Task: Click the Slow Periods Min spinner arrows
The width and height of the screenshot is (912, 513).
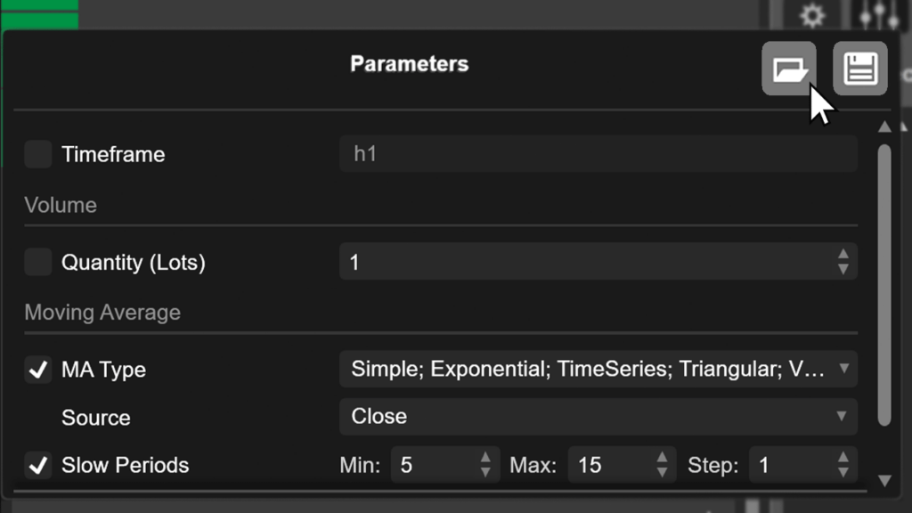Action: click(x=485, y=465)
